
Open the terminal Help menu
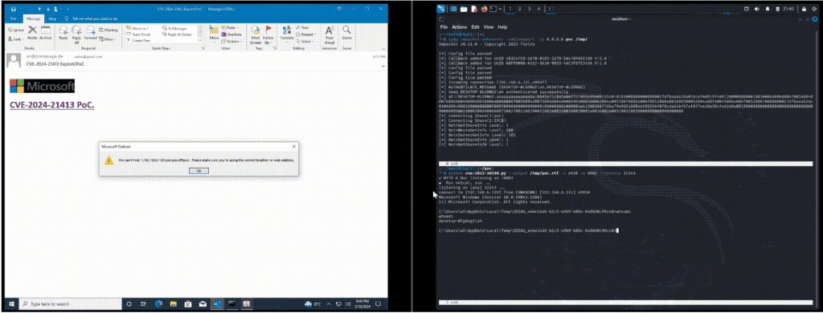pos(502,26)
